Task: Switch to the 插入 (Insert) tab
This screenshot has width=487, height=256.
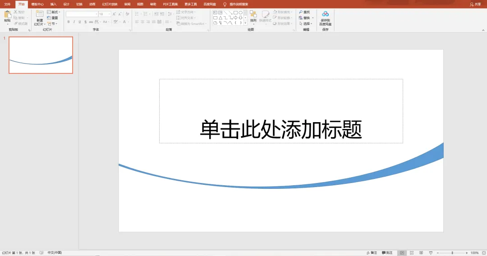Action: point(53,5)
